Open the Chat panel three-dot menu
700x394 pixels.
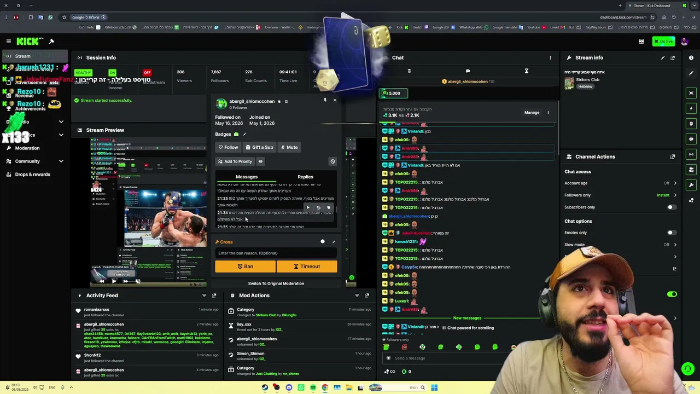tap(550, 57)
